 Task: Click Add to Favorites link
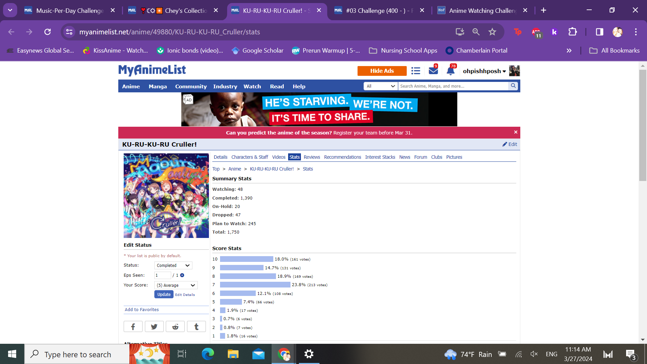coord(142,310)
